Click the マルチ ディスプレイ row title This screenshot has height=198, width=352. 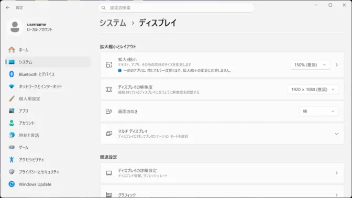pyautogui.click(x=133, y=131)
